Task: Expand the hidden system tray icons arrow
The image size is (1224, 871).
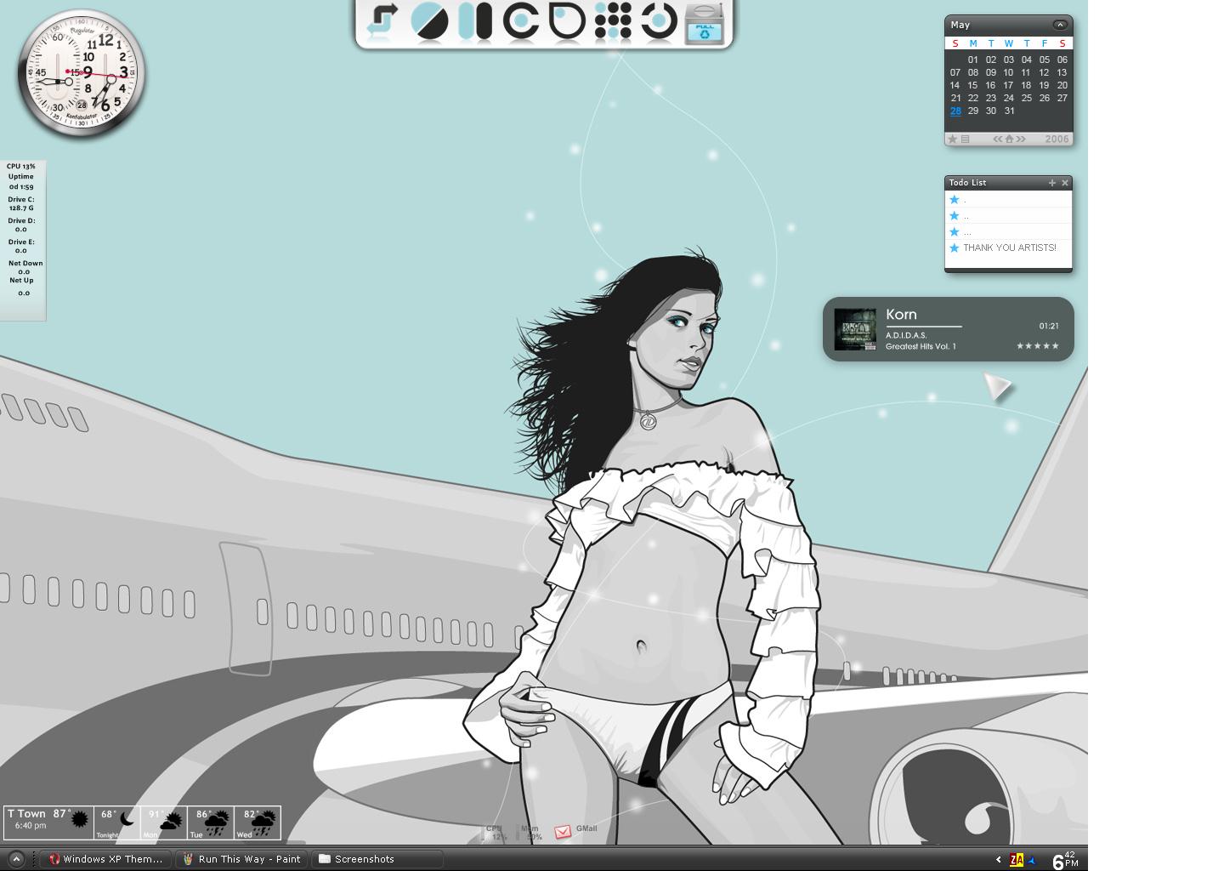Action: (x=999, y=860)
